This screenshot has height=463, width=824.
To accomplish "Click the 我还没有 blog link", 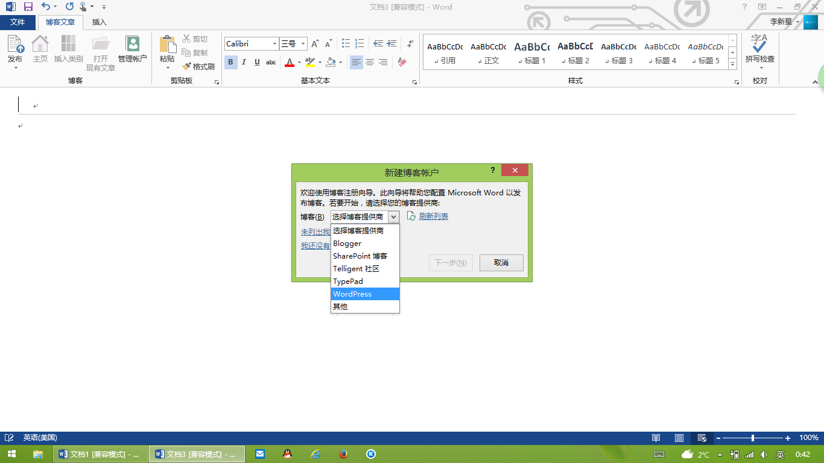I will 315,246.
